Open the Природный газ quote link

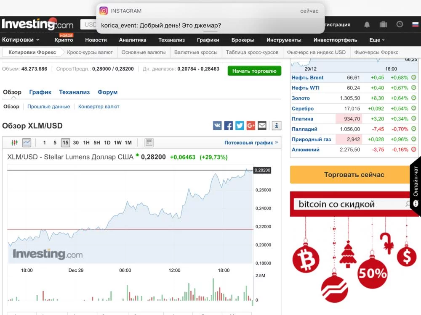311,139
